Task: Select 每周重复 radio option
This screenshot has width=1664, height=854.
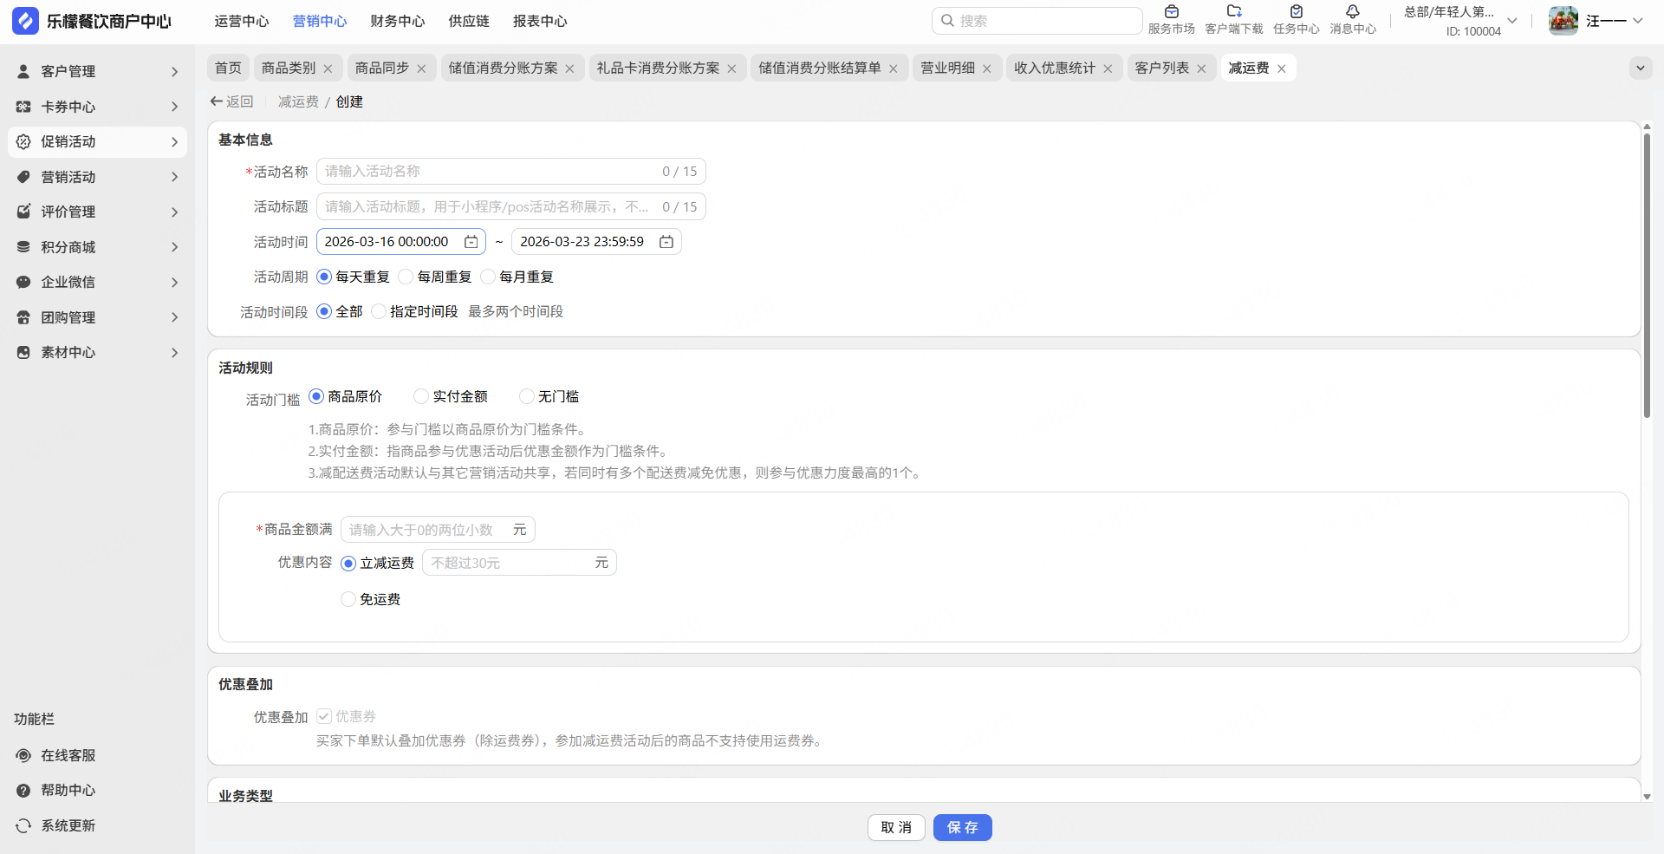Action: click(x=406, y=277)
